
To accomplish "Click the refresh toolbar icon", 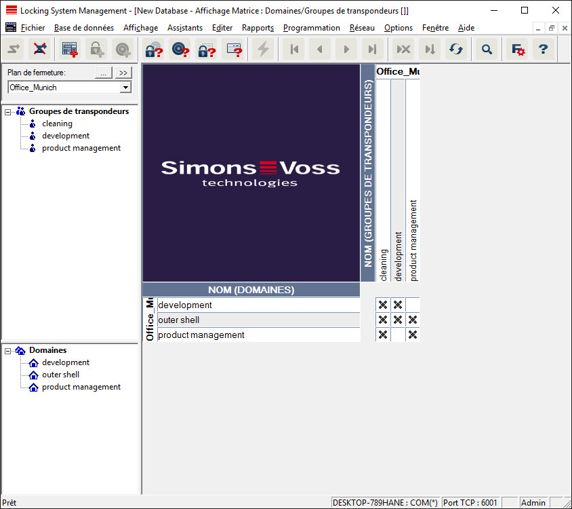I will tap(456, 49).
